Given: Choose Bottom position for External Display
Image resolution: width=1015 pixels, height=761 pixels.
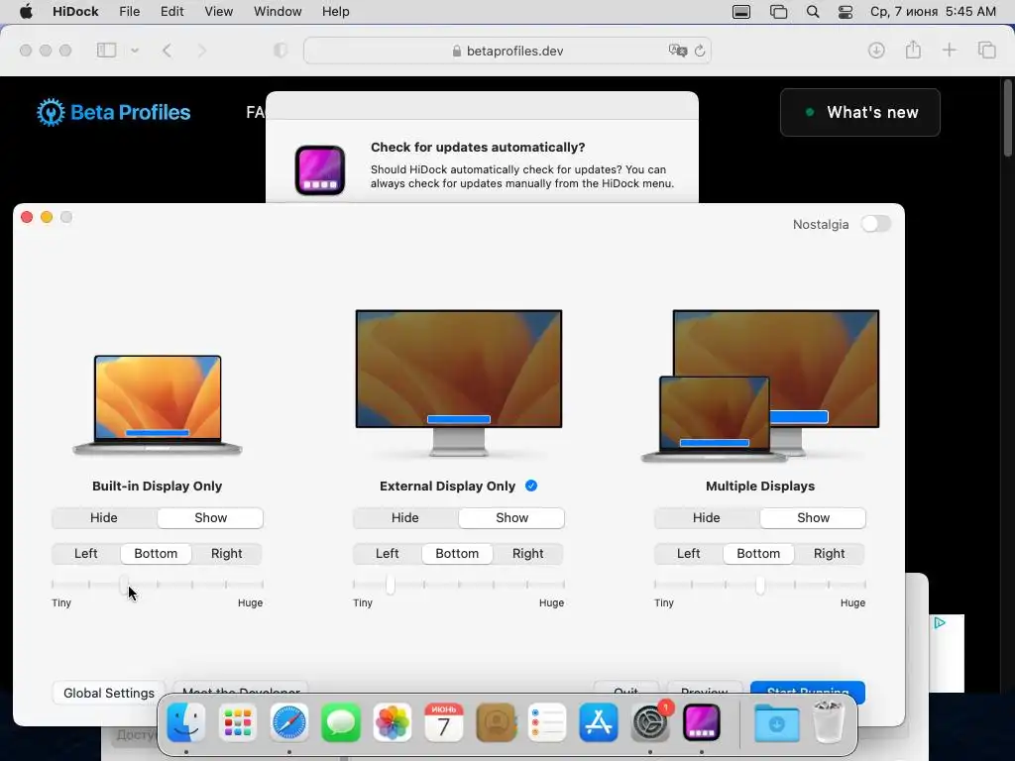Looking at the screenshot, I should tap(457, 553).
